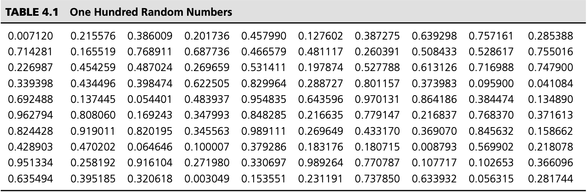Click the cell 0.481117
Viewport: 587px width, 192px height.
pos(320,52)
